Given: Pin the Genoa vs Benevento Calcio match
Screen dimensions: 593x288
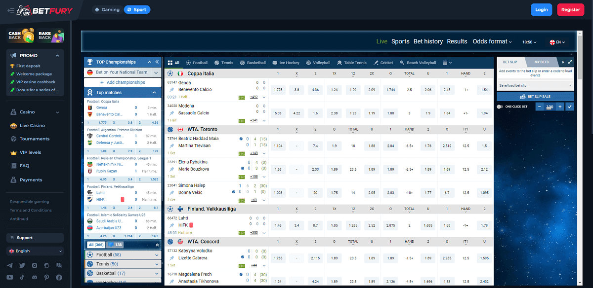Looking at the screenshot, I should [x=172, y=90].
